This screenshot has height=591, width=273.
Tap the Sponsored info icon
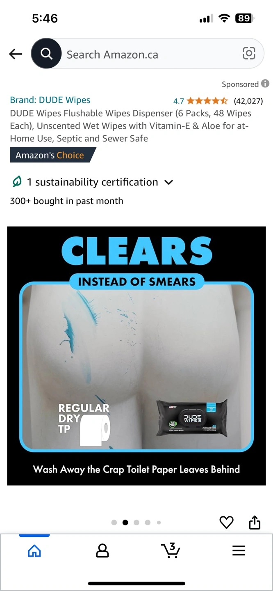point(265,84)
